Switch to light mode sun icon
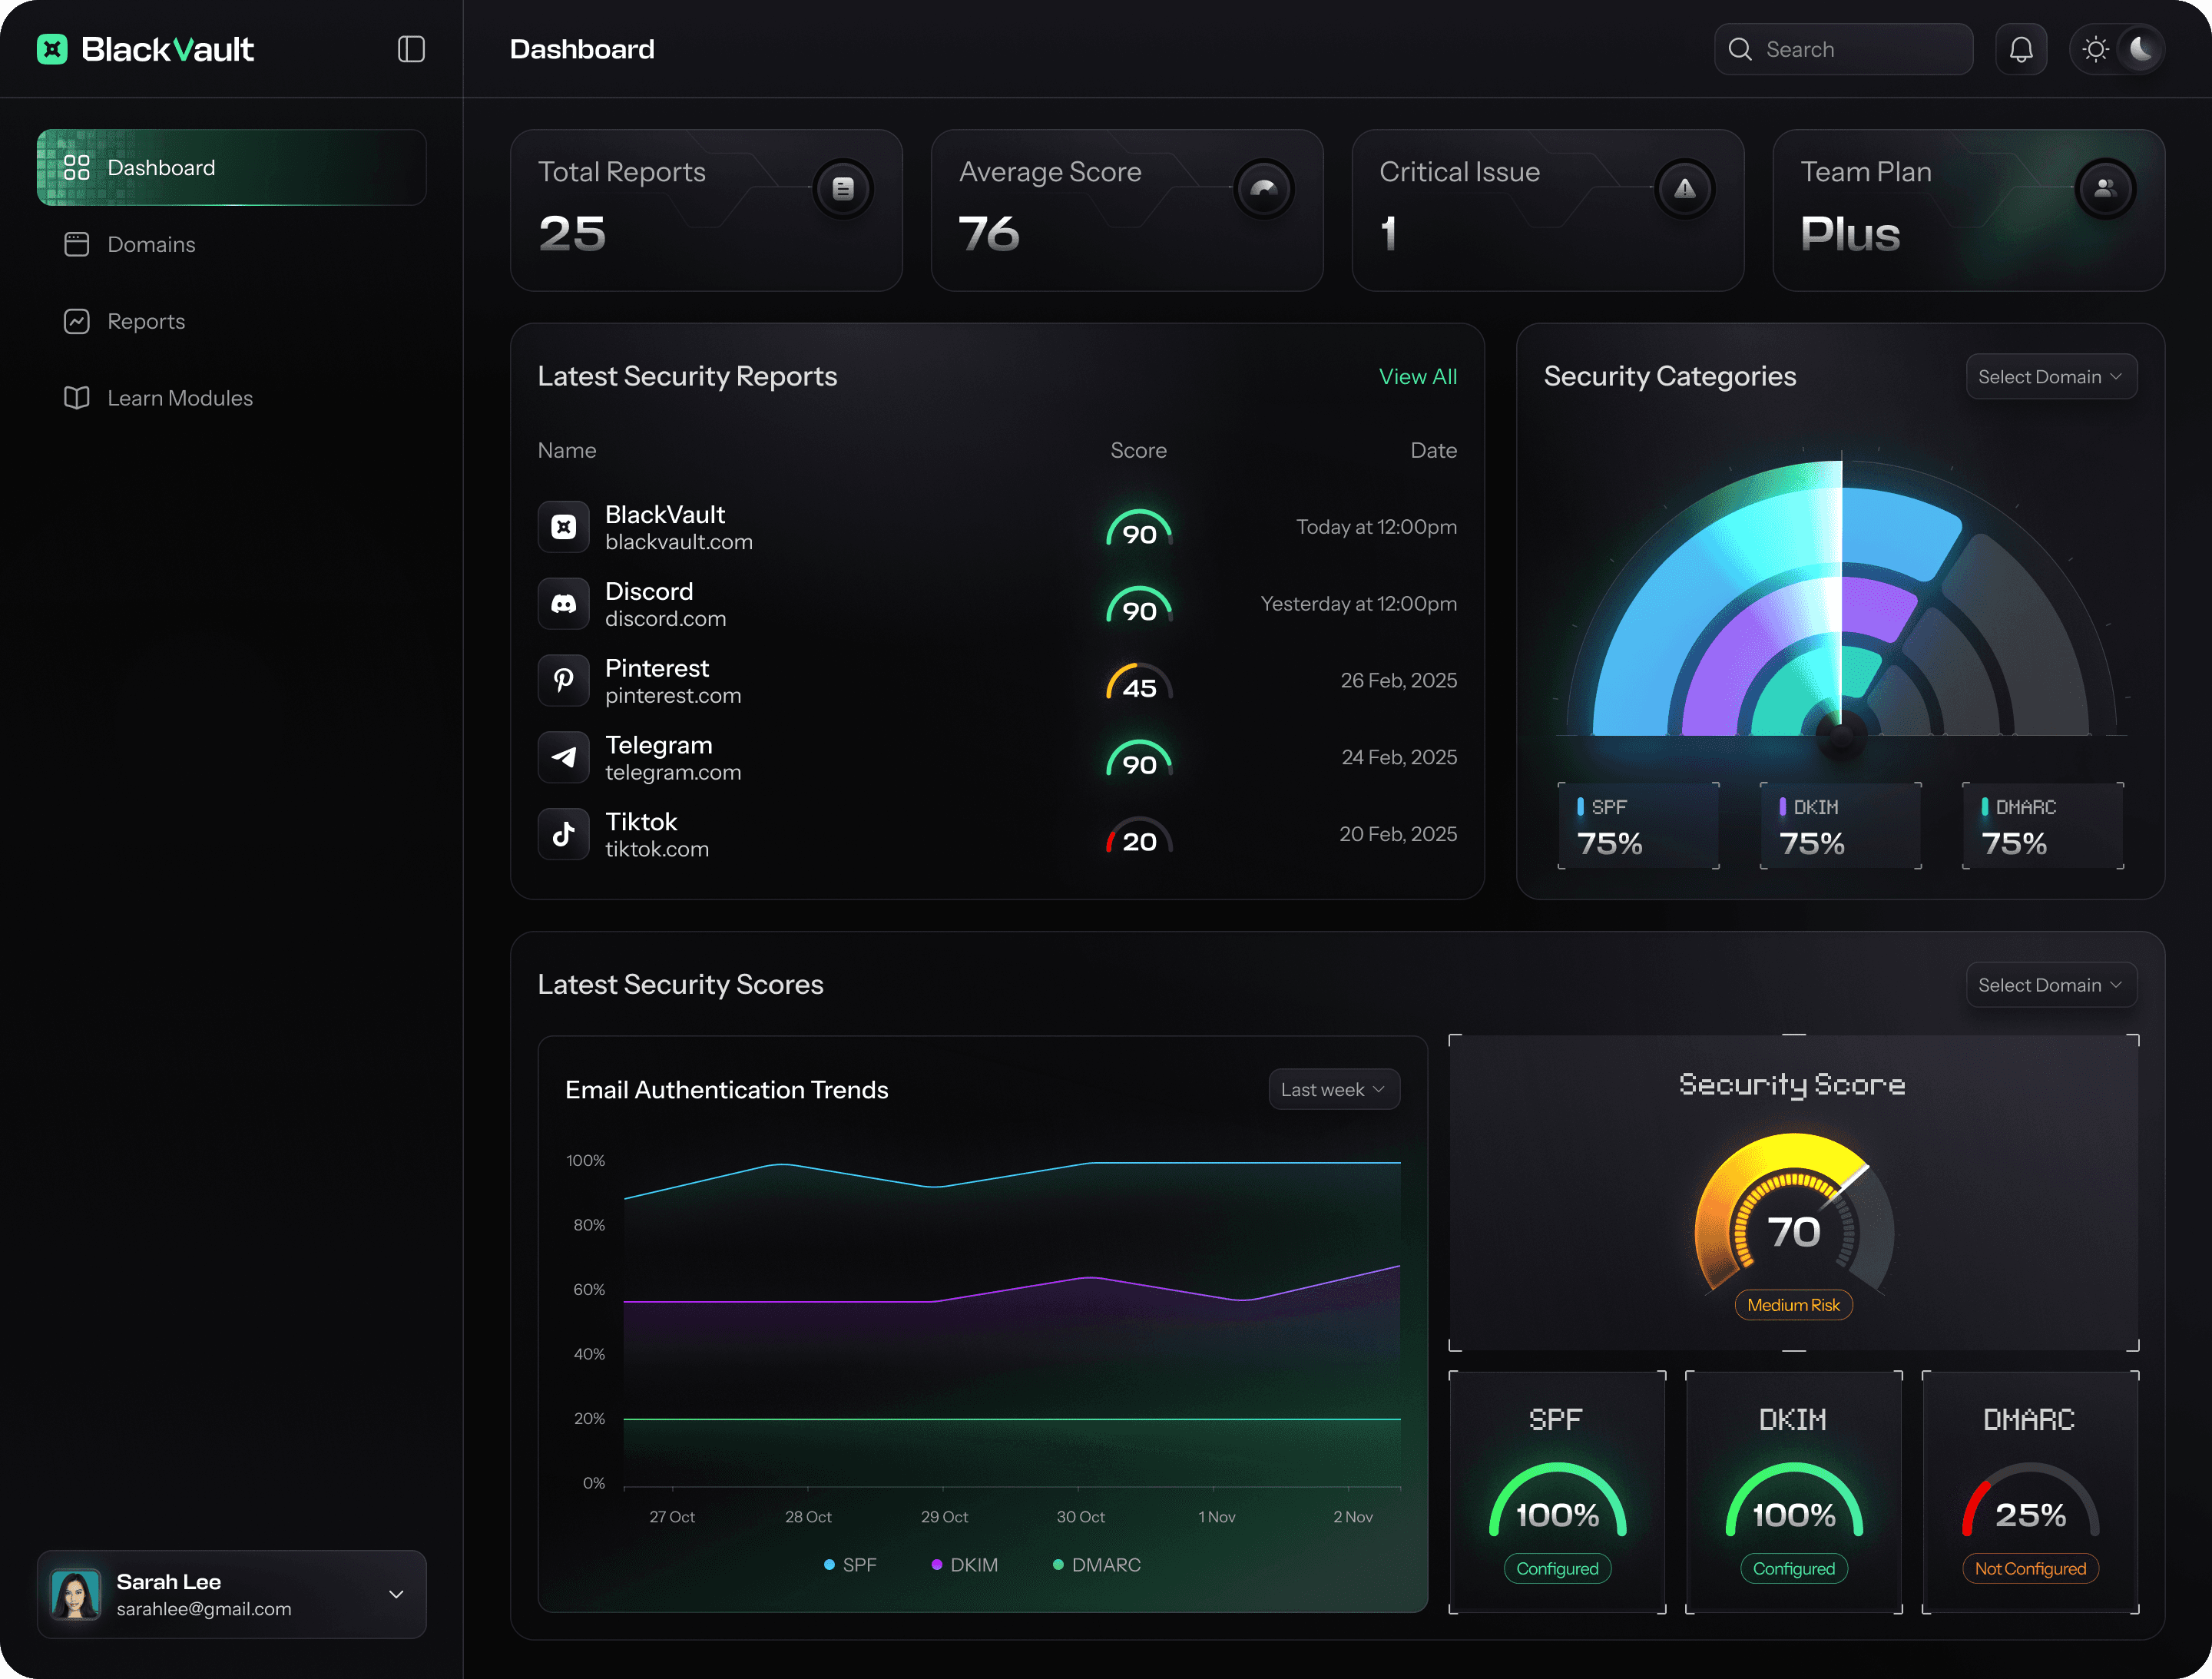The width and height of the screenshot is (2212, 1679). click(2095, 49)
